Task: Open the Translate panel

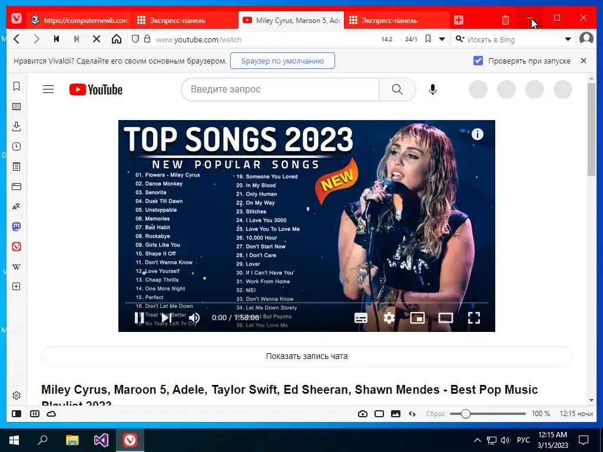Action: tap(16, 207)
